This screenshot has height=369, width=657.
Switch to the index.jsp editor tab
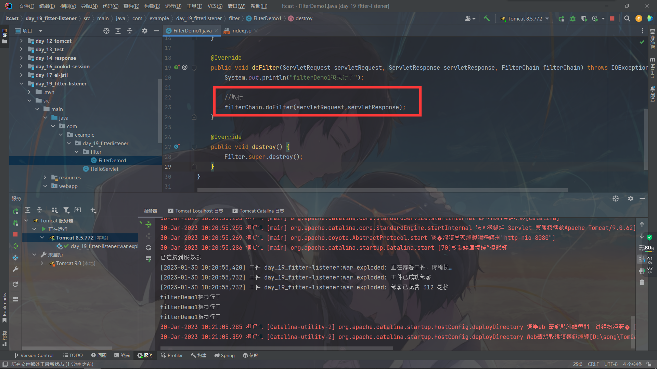241,31
